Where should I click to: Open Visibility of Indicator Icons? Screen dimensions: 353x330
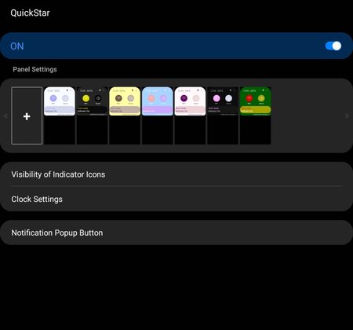[x=176, y=174]
